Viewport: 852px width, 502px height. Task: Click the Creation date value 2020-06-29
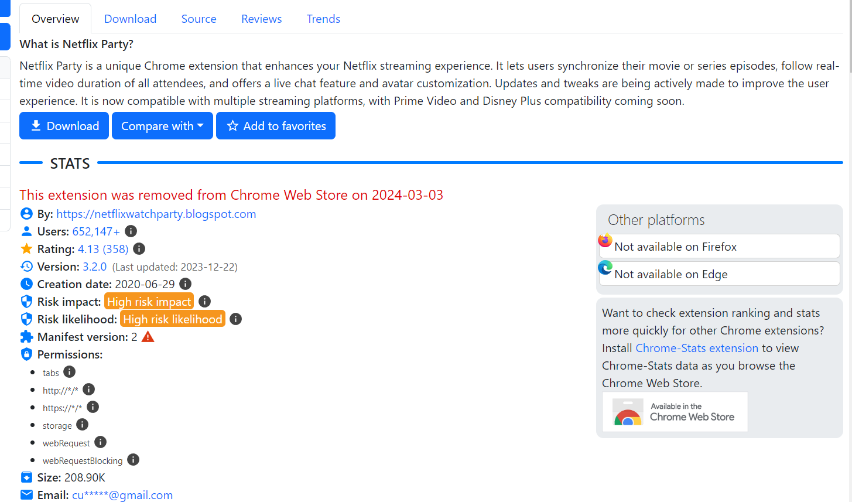145,284
